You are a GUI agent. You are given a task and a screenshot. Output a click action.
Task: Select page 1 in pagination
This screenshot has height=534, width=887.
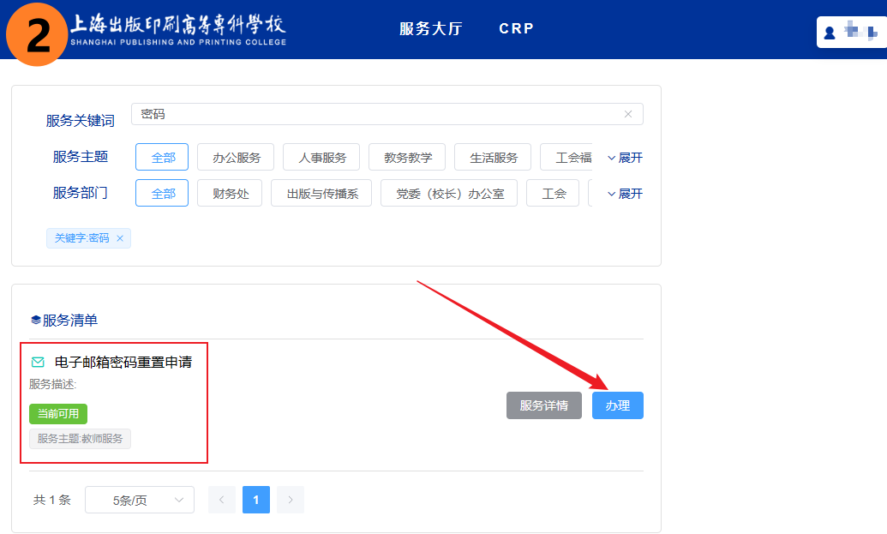click(256, 500)
